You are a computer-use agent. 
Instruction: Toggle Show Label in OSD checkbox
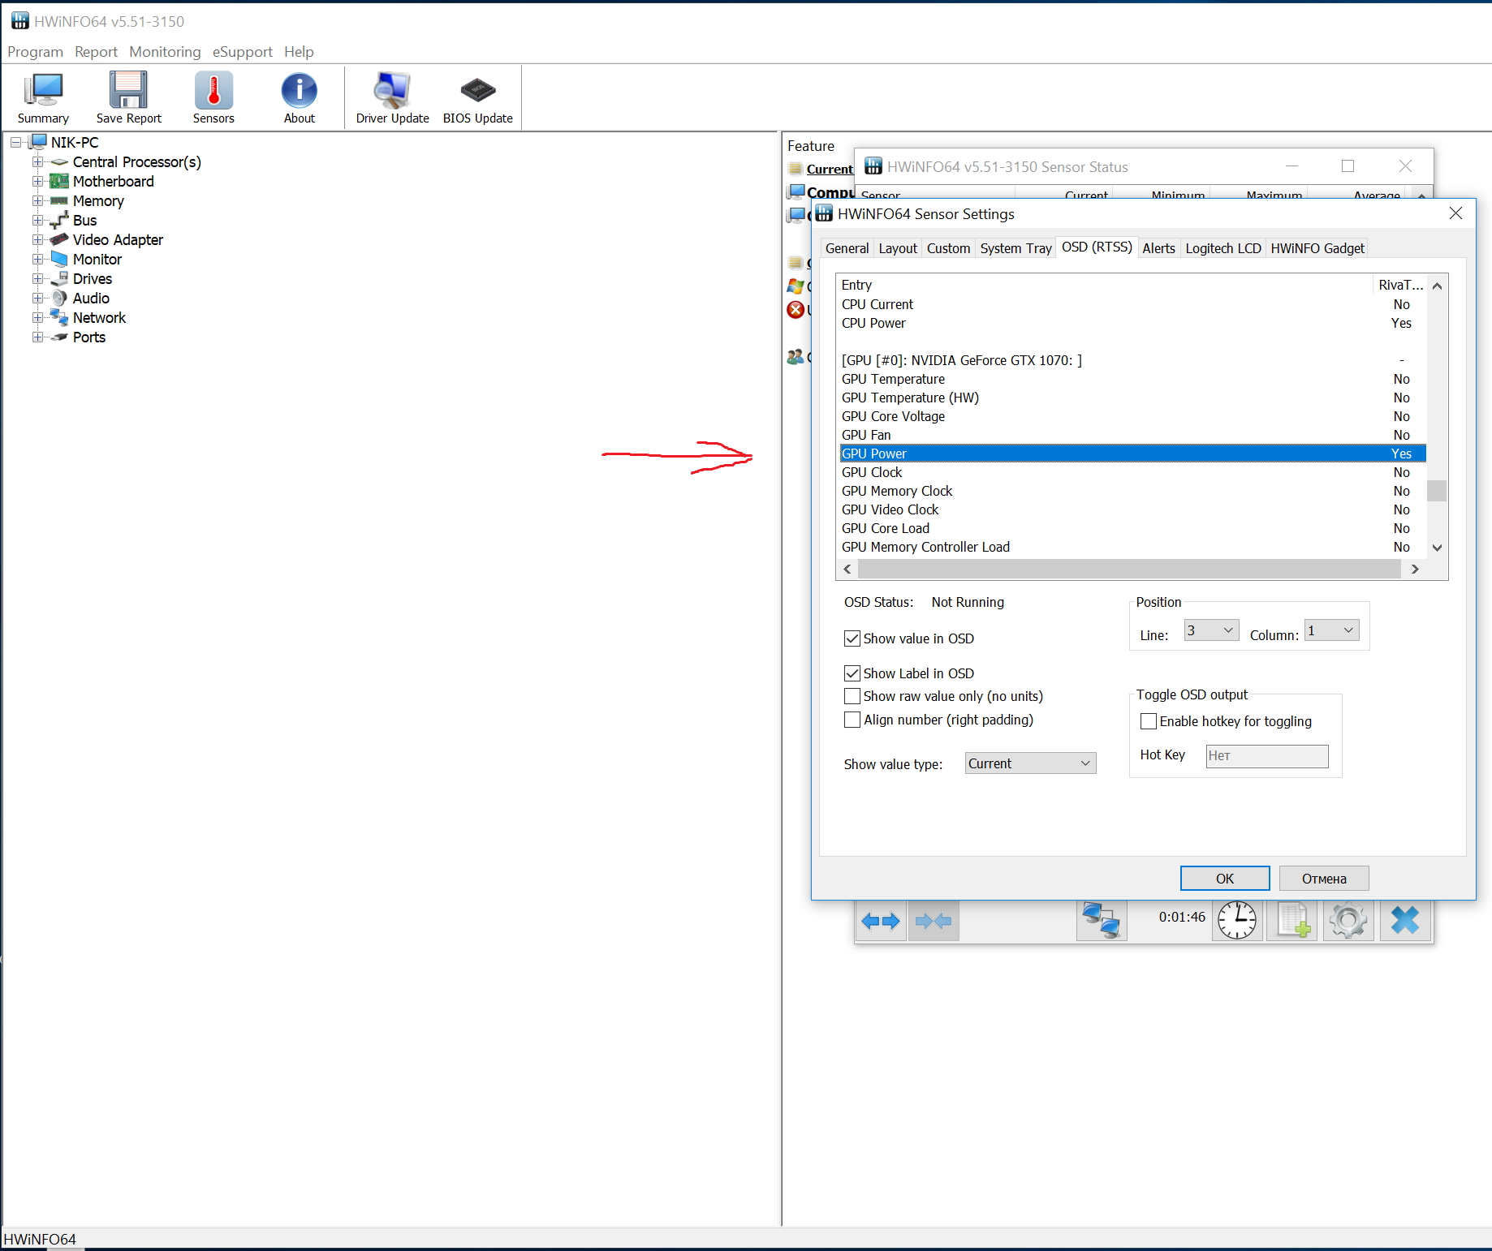pyautogui.click(x=852, y=673)
